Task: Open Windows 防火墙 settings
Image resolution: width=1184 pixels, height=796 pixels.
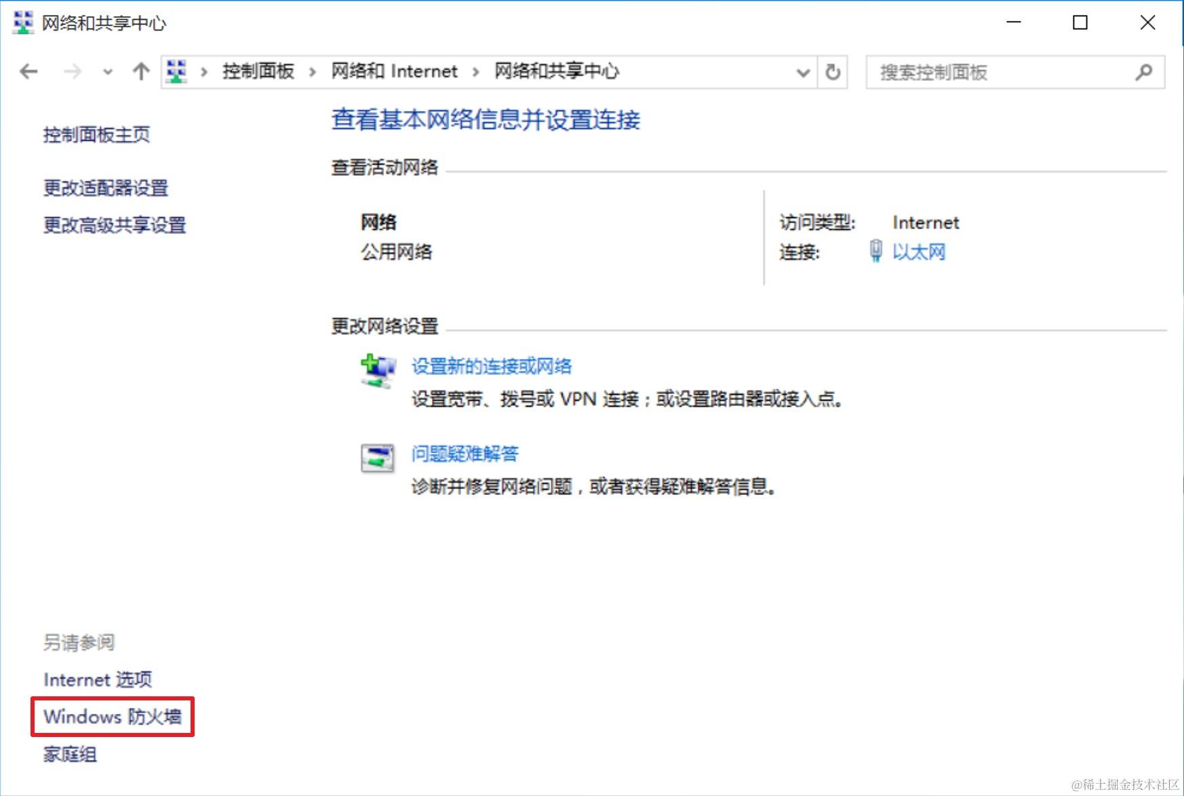Action: pos(112,716)
